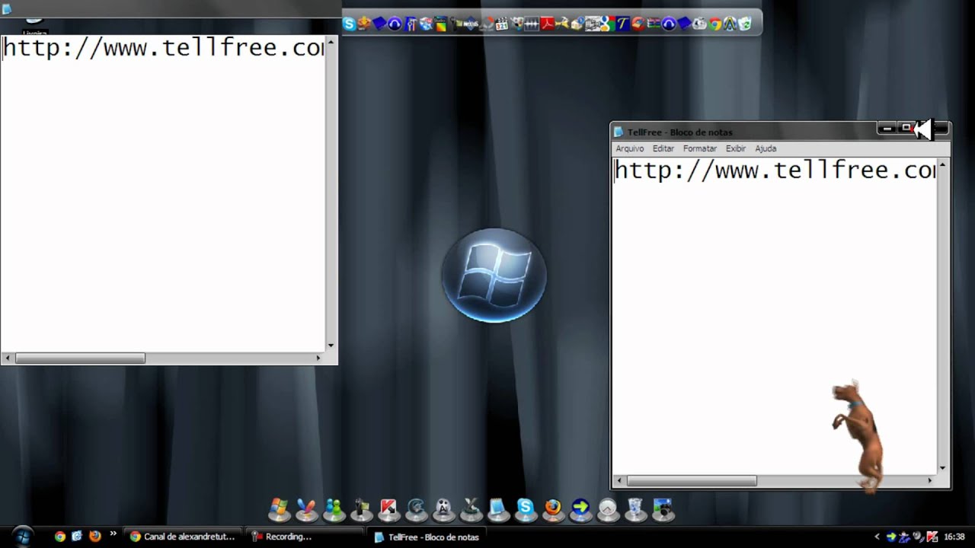Click right scroll arrow in TellFree Notepad
This screenshot has height=548, width=975.
point(930,480)
